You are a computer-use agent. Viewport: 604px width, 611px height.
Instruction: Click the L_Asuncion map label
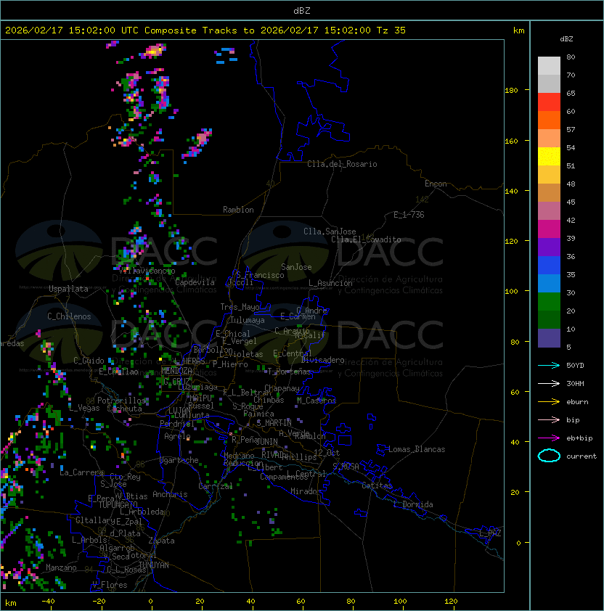tap(330, 283)
